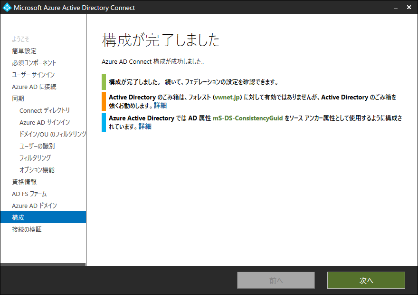This screenshot has height=295, width=418.
Task: Click the 次へ button
Action: coord(366,280)
